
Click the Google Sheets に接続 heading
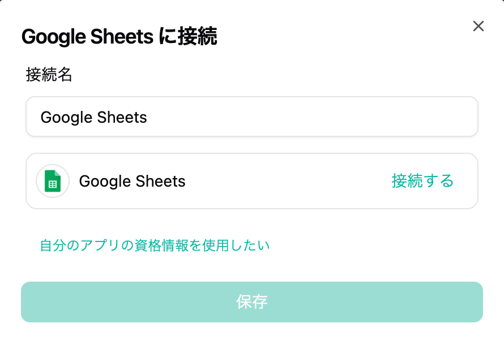pos(119,37)
